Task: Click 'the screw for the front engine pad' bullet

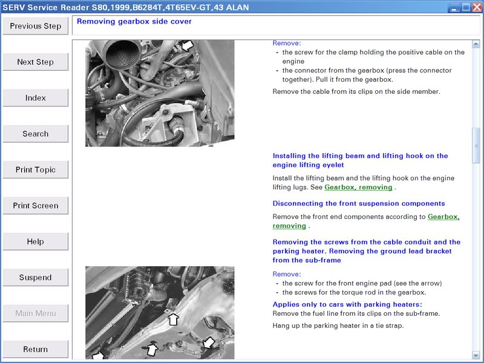Action: [x=362, y=283]
